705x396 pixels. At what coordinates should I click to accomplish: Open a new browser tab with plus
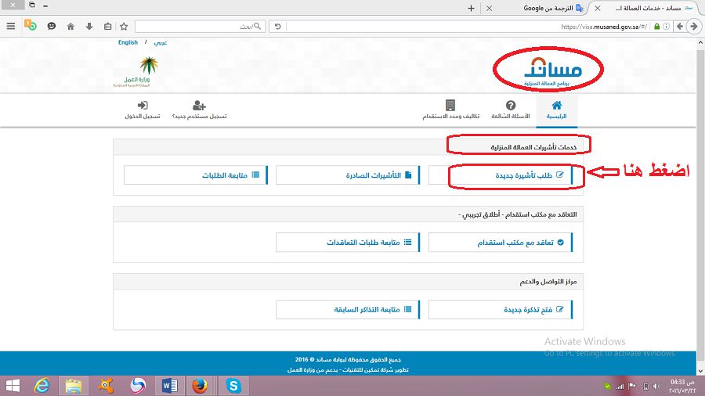(471, 8)
